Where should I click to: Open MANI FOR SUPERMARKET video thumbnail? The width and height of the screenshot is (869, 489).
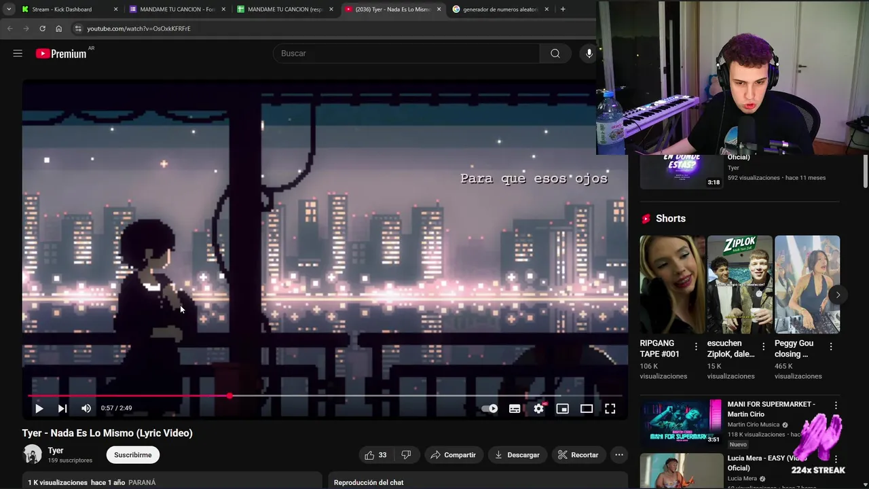point(681,422)
